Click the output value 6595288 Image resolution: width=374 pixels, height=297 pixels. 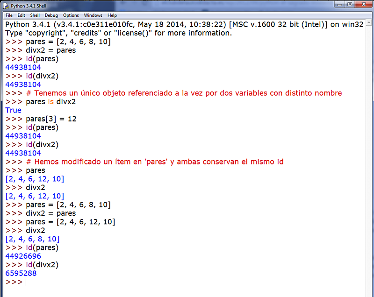click(x=21, y=273)
